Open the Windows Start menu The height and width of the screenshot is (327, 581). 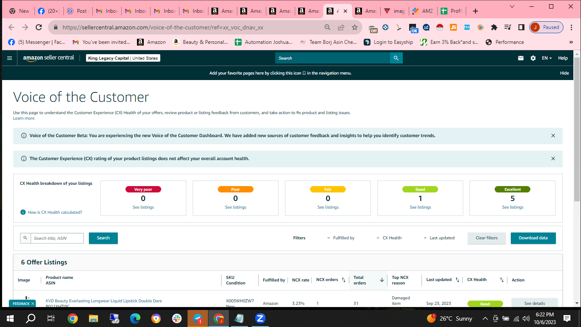pos(10,318)
